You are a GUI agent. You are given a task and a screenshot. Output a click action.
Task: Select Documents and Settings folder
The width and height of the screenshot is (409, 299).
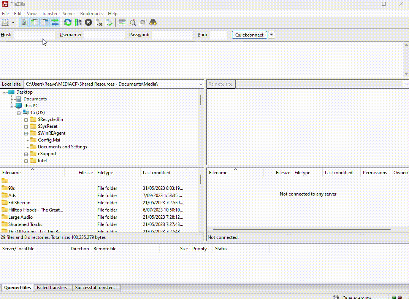click(62, 147)
